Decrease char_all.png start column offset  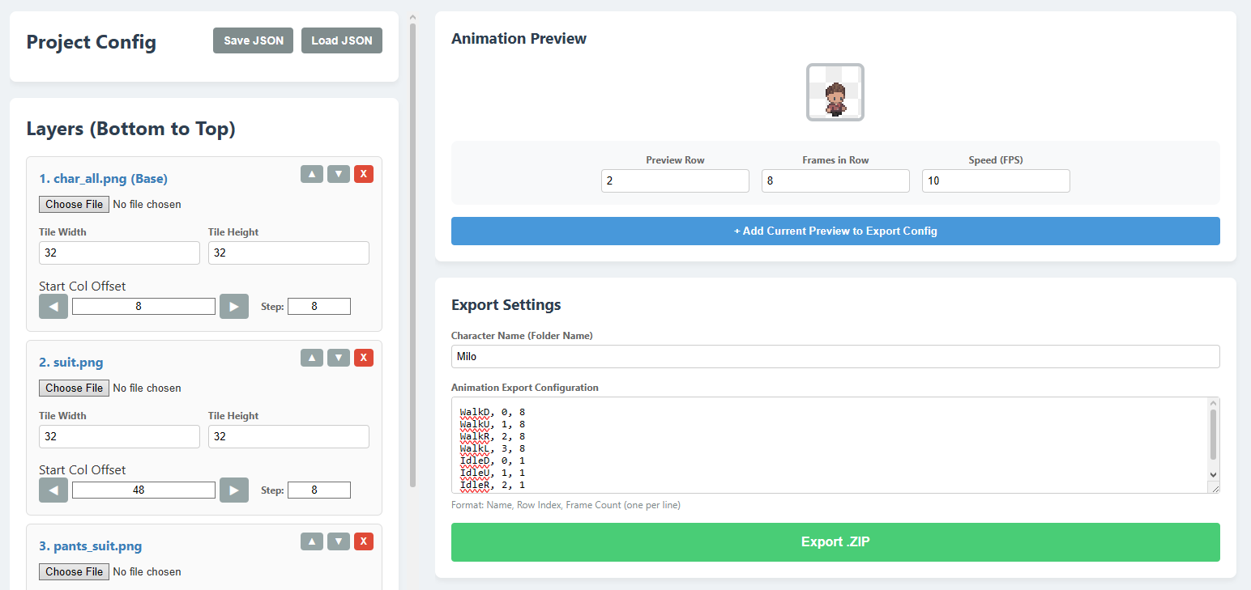pyautogui.click(x=53, y=307)
